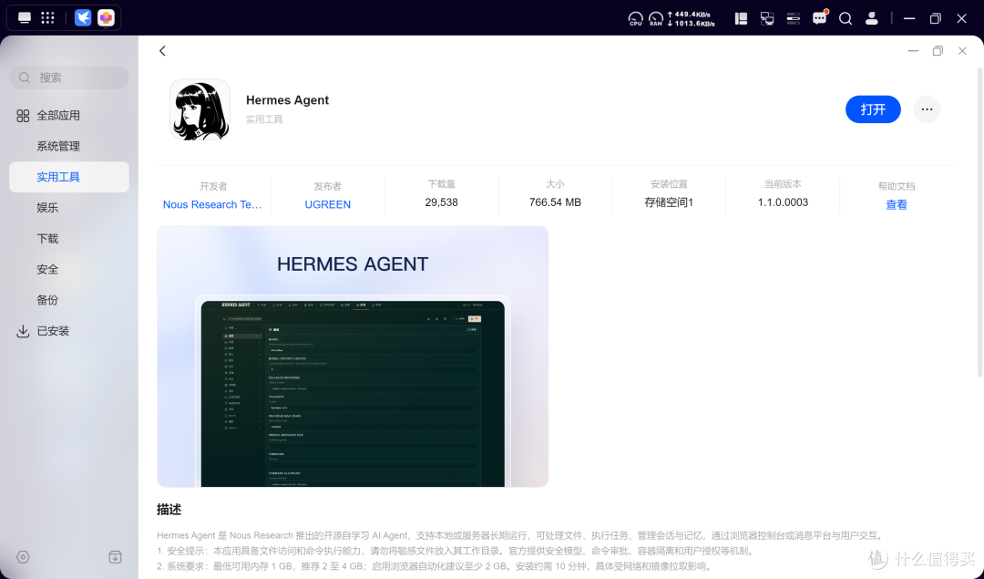Click the 打开 button
The image size is (984, 579).
(873, 109)
